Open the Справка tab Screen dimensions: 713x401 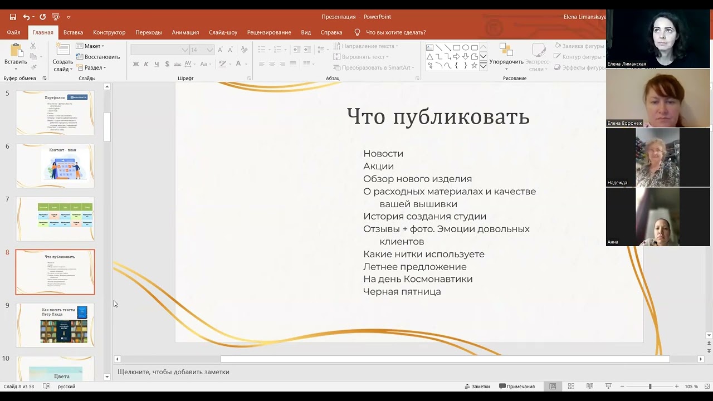pos(331,32)
